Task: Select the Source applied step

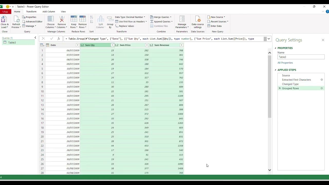Action: click(286, 76)
